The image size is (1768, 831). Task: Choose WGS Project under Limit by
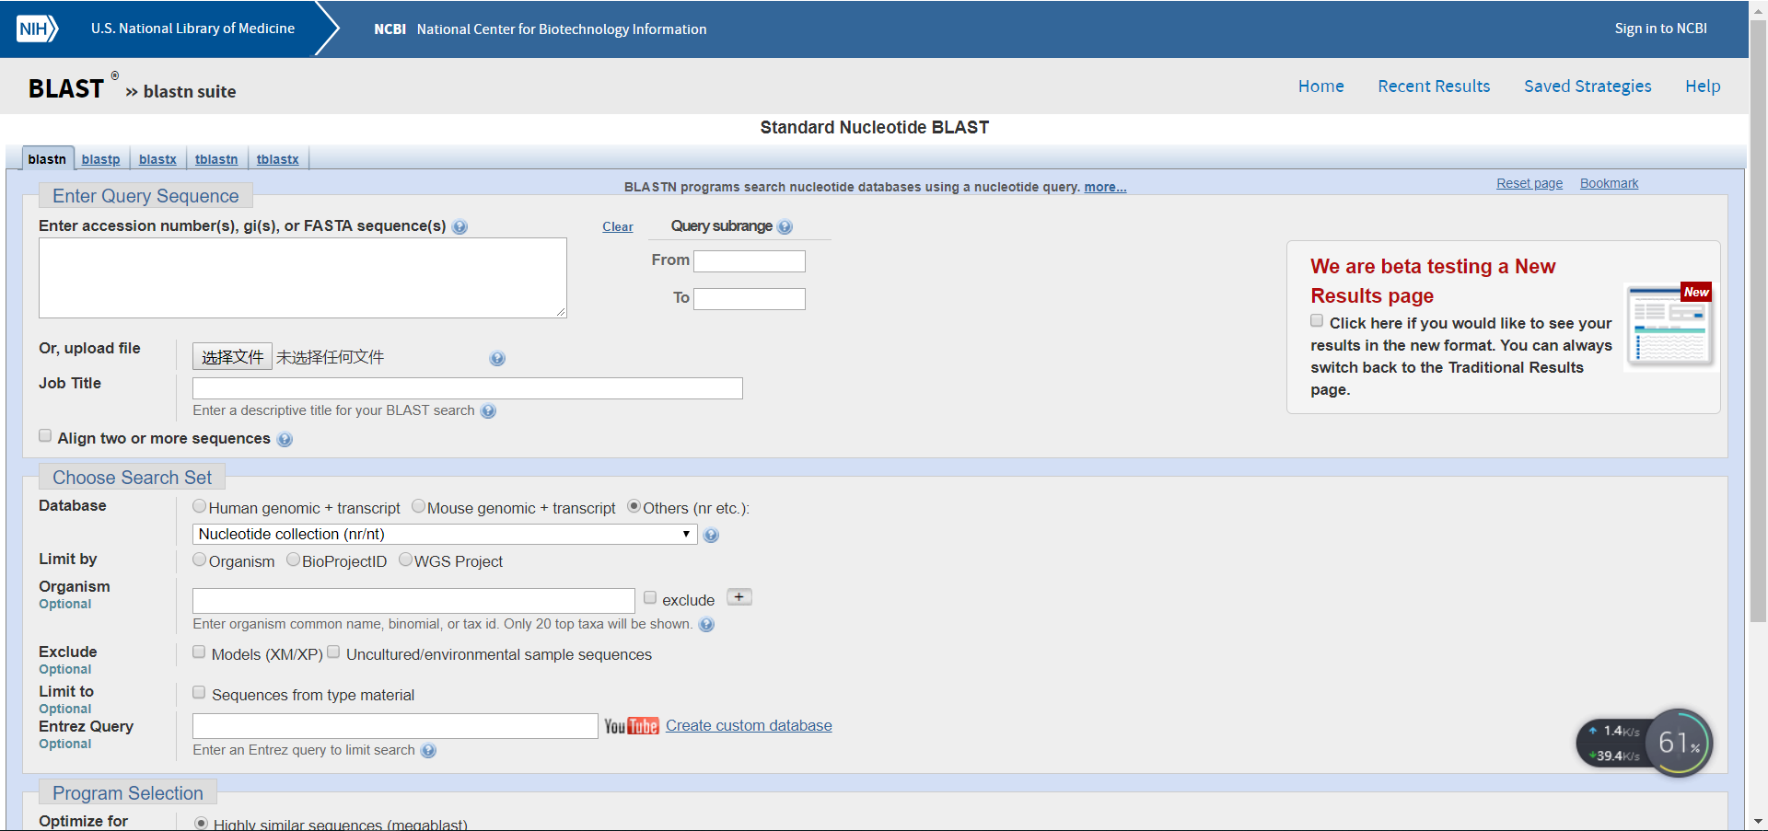click(405, 560)
